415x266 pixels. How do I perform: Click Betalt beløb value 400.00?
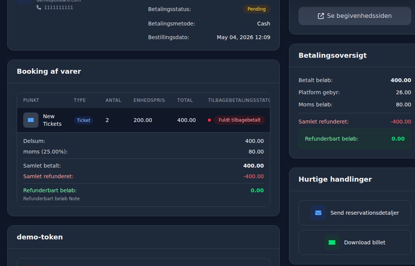coord(401,80)
